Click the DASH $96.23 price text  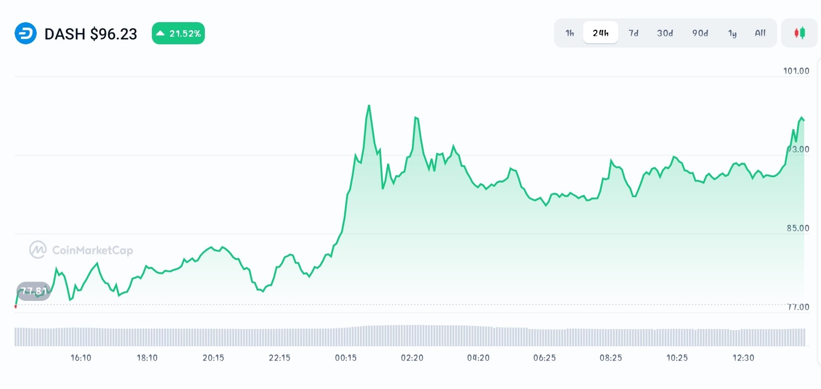tap(91, 34)
